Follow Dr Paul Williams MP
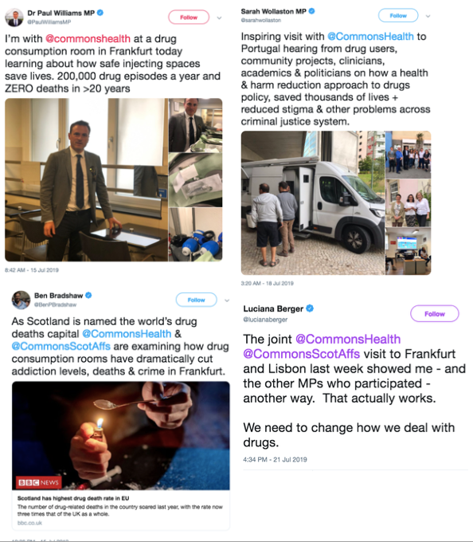473x542 pixels. 189,18
